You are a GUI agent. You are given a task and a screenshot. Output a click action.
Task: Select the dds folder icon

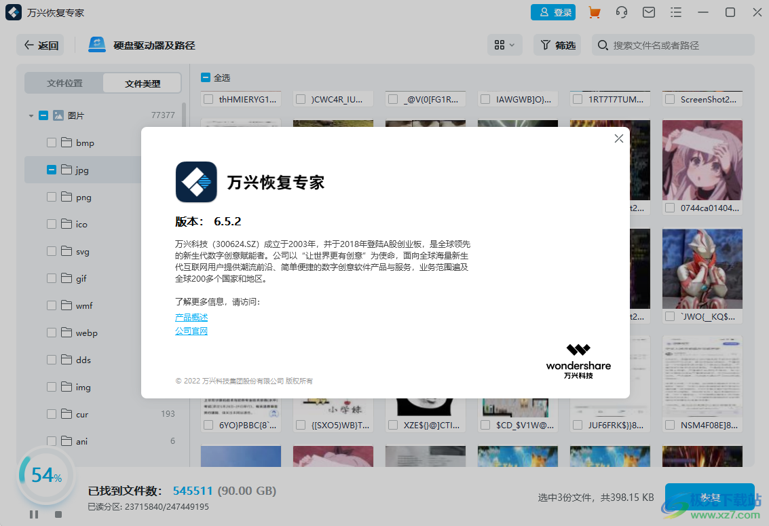tap(67, 359)
